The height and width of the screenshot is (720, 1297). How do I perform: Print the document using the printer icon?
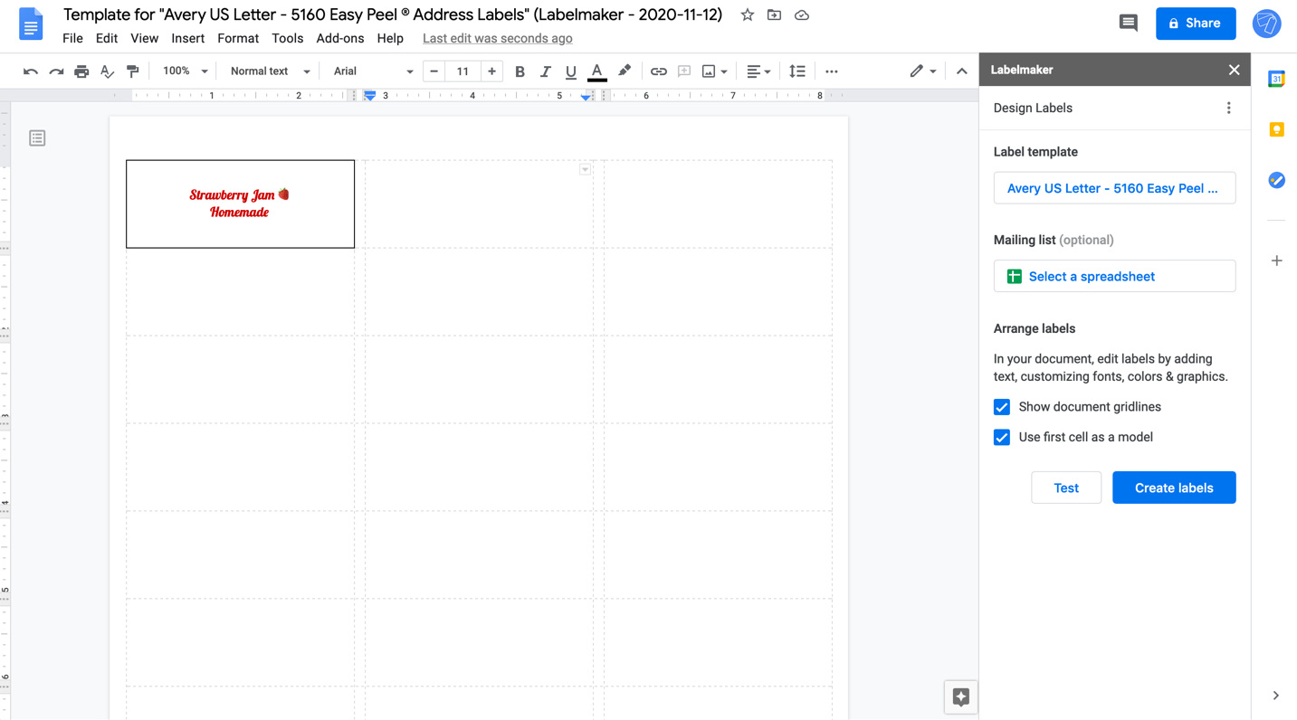tap(81, 71)
